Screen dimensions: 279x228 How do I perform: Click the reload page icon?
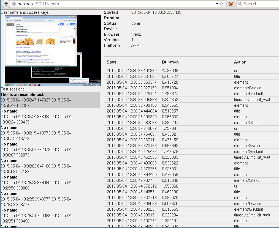pos(222,4)
